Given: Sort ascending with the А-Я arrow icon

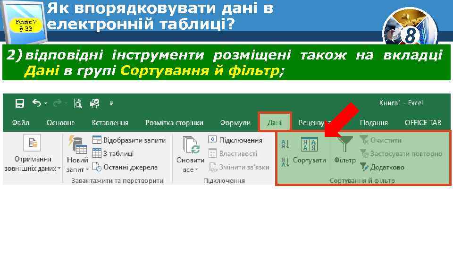Looking at the screenshot, I should click(x=285, y=144).
